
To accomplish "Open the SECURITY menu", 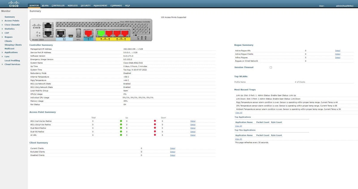I will click(x=86, y=5).
